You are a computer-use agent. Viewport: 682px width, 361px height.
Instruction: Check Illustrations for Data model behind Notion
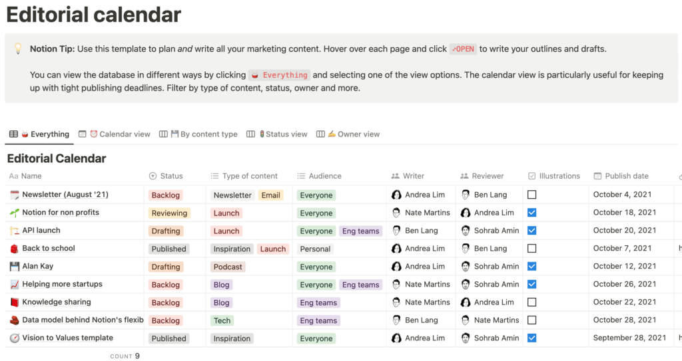coord(531,320)
